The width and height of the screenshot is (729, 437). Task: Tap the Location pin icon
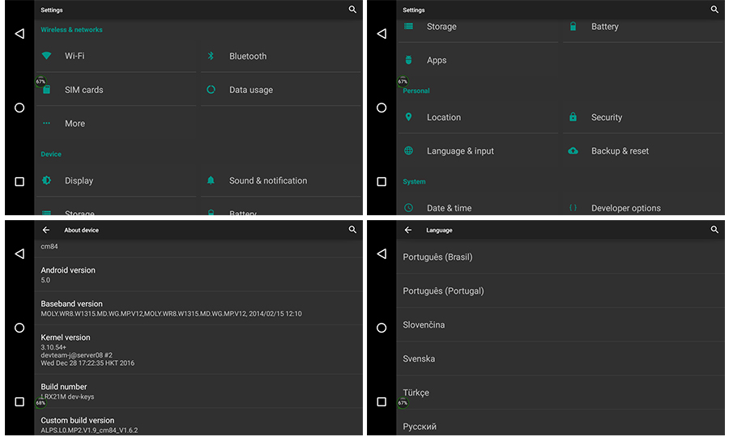tap(409, 117)
